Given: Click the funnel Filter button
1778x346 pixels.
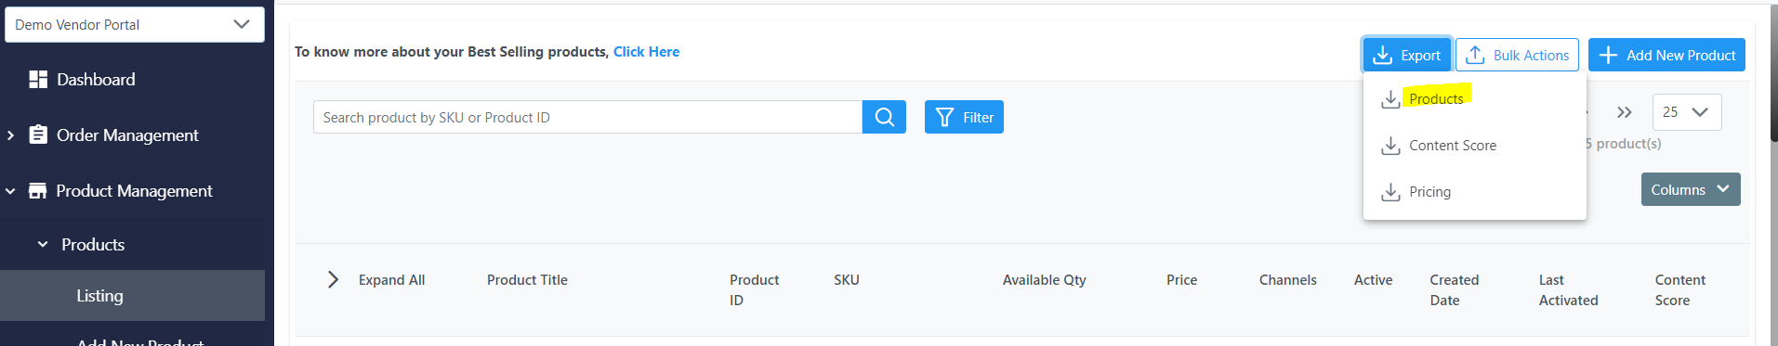Looking at the screenshot, I should coord(964,117).
